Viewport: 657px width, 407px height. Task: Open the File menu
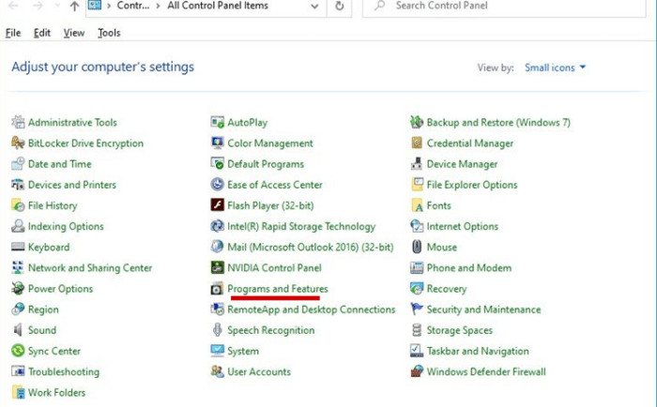pos(13,33)
